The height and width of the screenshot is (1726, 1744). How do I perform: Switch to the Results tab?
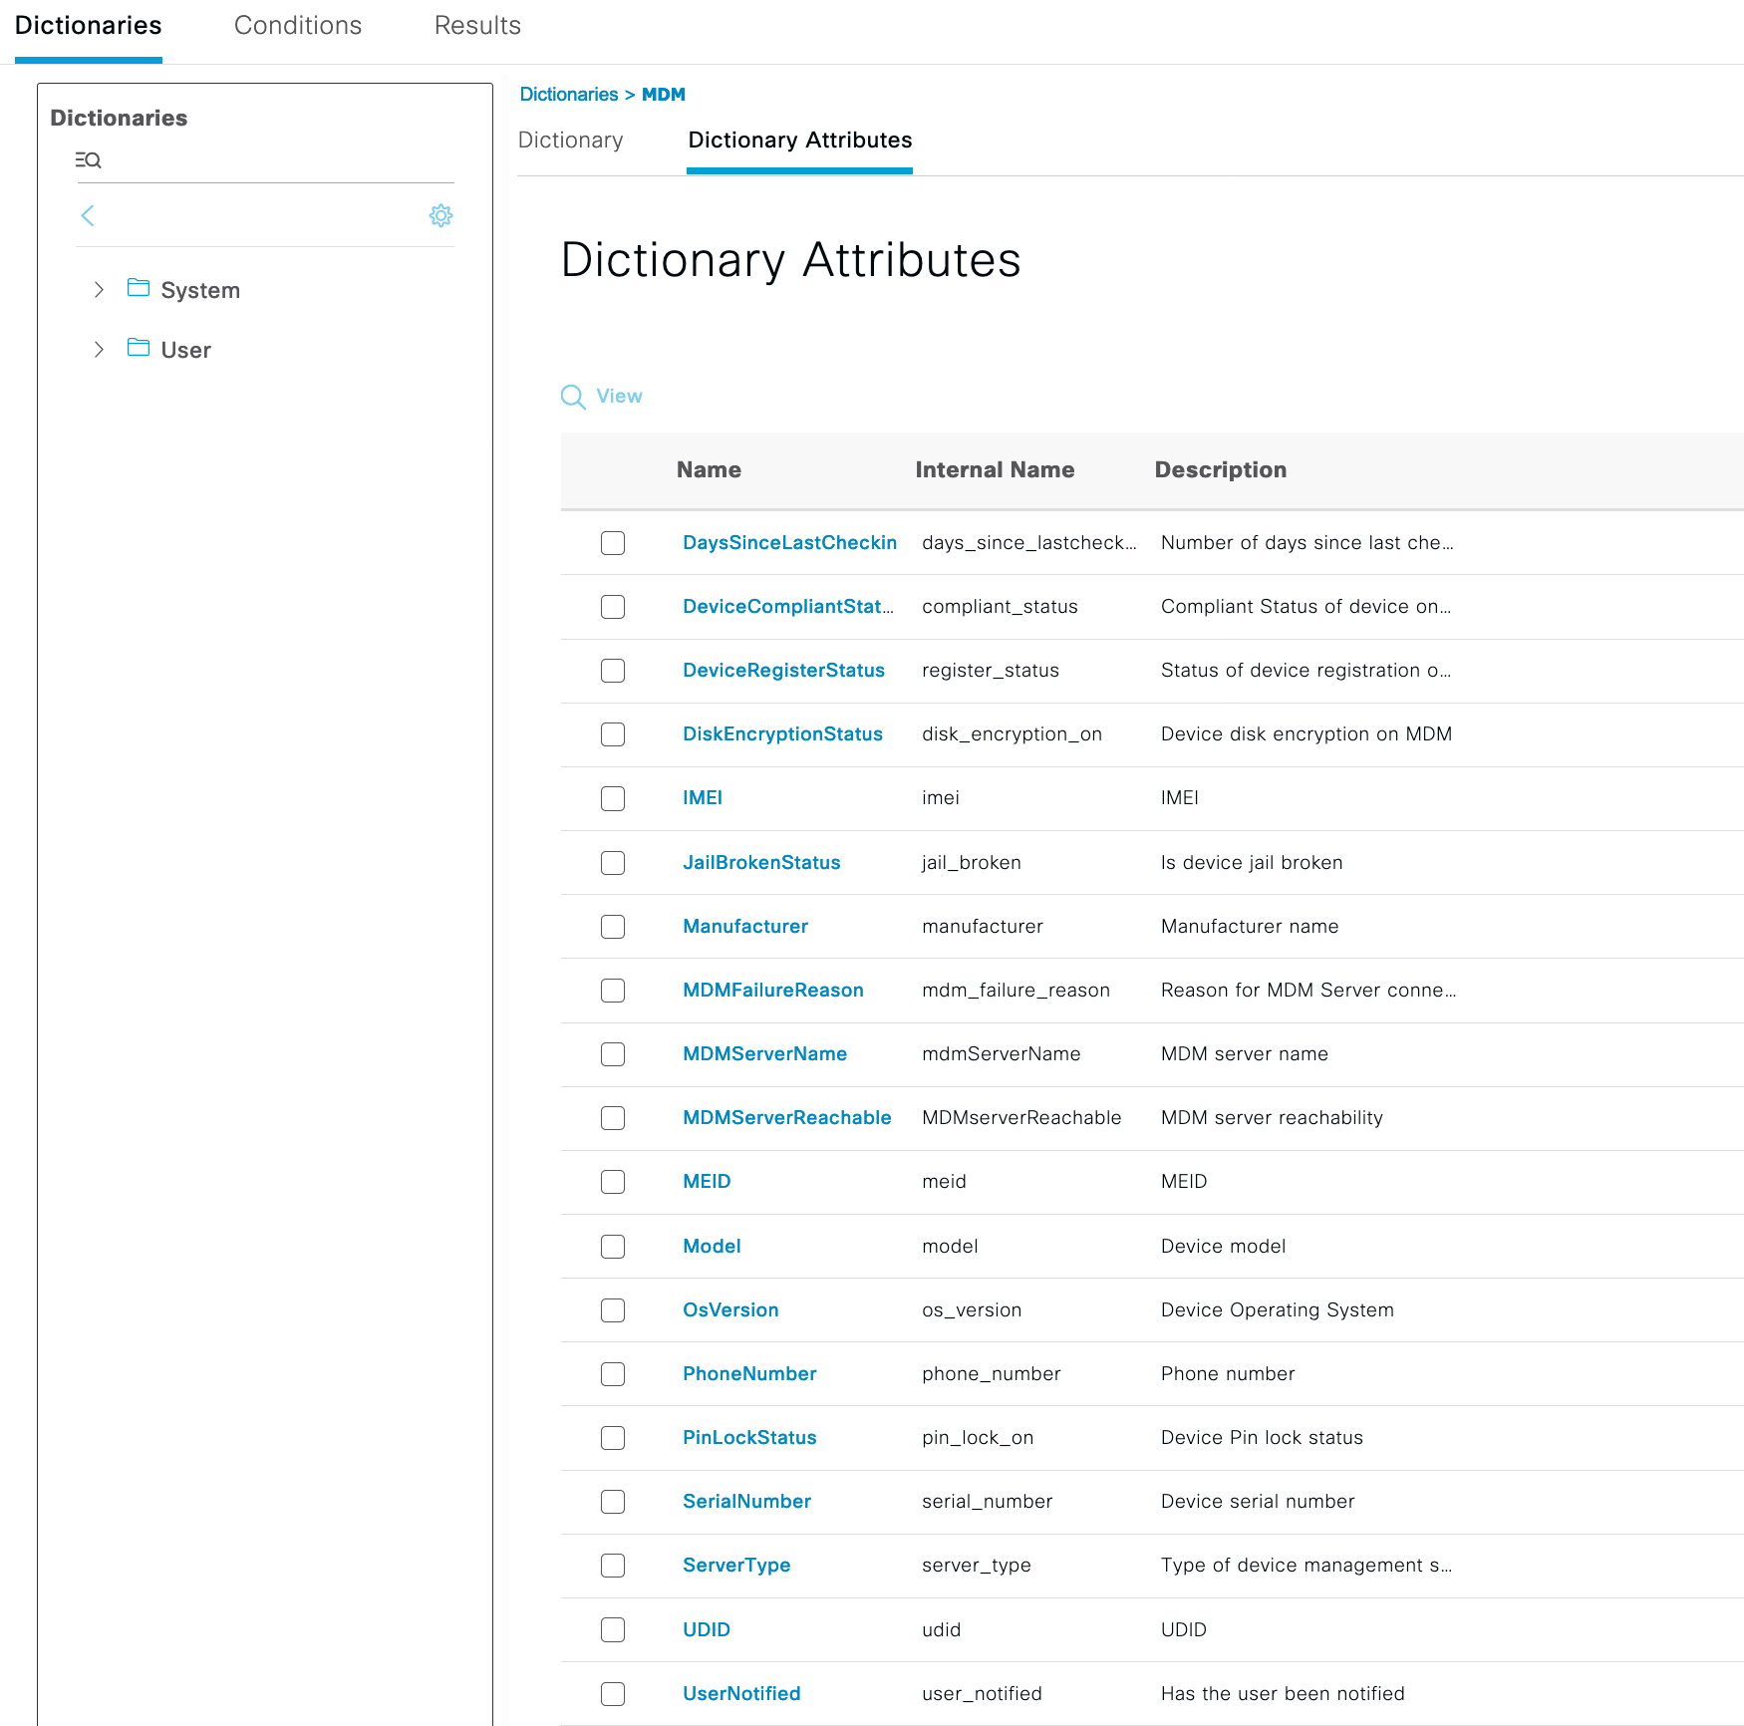tap(477, 25)
